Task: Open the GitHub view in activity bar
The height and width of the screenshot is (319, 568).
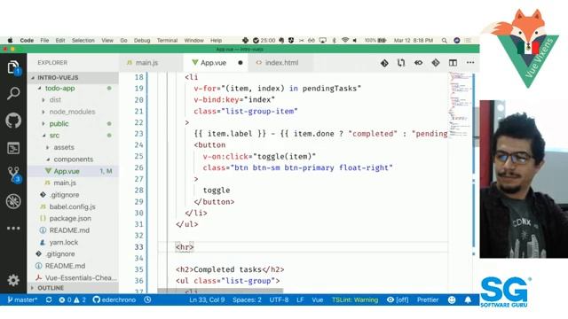Action: (x=13, y=121)
